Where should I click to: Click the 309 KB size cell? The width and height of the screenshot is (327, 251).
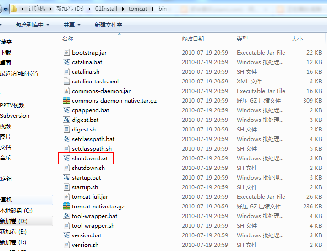[312, 101]
